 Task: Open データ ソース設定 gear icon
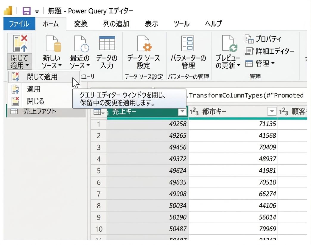(144, 44)
